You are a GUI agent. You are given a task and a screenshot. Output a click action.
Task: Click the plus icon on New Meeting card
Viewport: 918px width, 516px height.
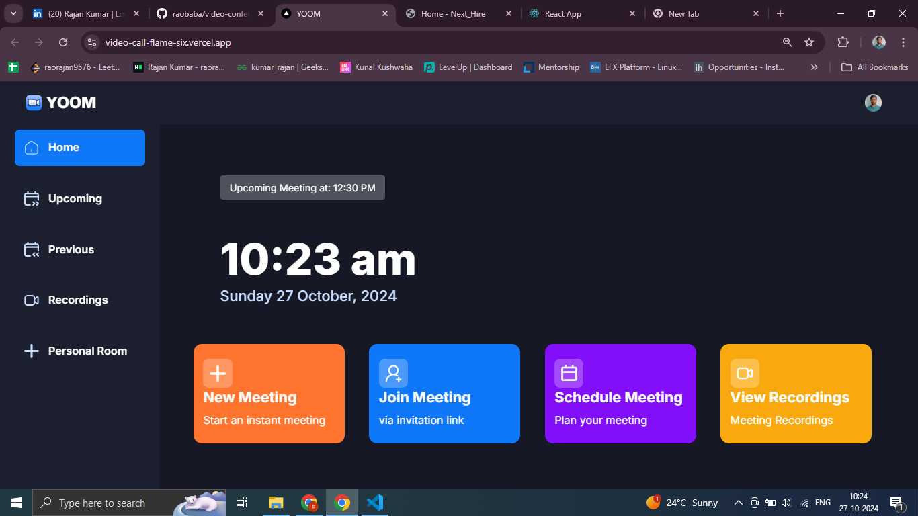click(218, 374)
